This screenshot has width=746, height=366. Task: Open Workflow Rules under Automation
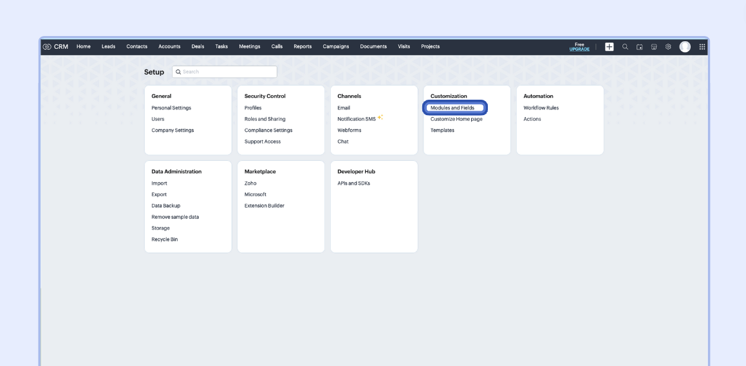pyautogui.click(x=541, y=108)
